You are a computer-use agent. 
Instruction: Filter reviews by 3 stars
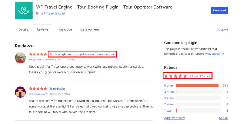169,98
